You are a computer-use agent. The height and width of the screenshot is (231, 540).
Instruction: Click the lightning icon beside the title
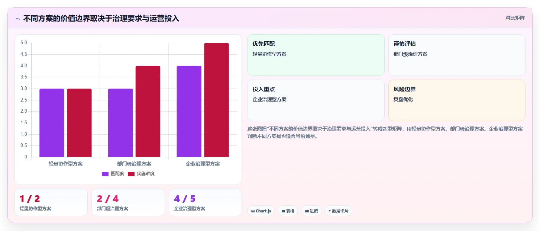coord(17,19)
